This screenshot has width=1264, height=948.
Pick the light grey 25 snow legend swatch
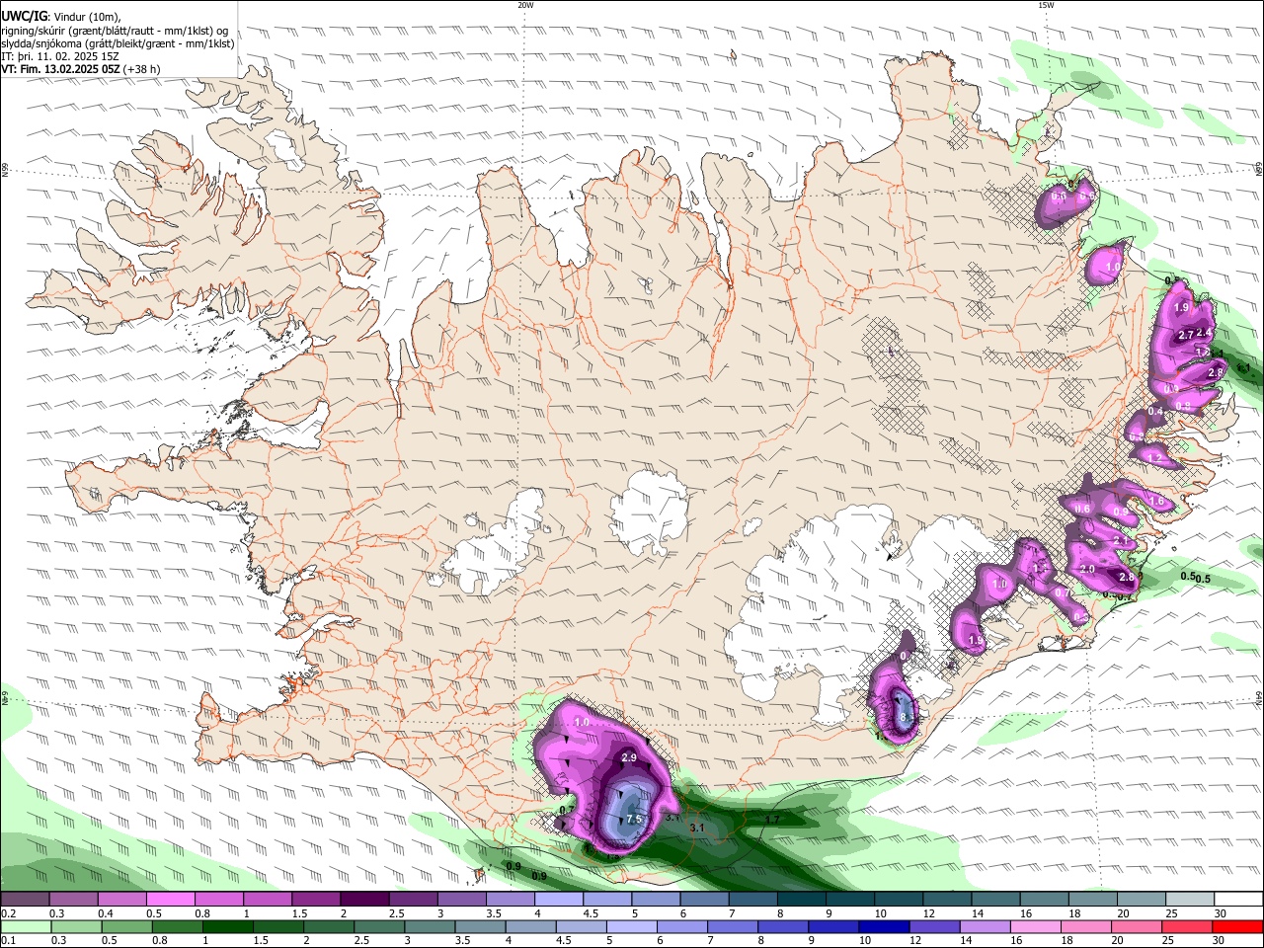click(x=1191, y=900)
